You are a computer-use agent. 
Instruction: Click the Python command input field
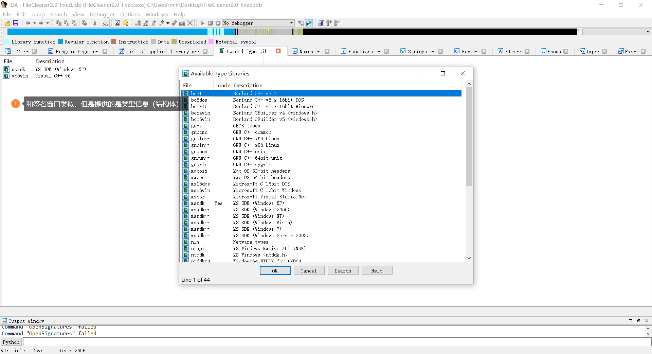click(x=337, y=342)
